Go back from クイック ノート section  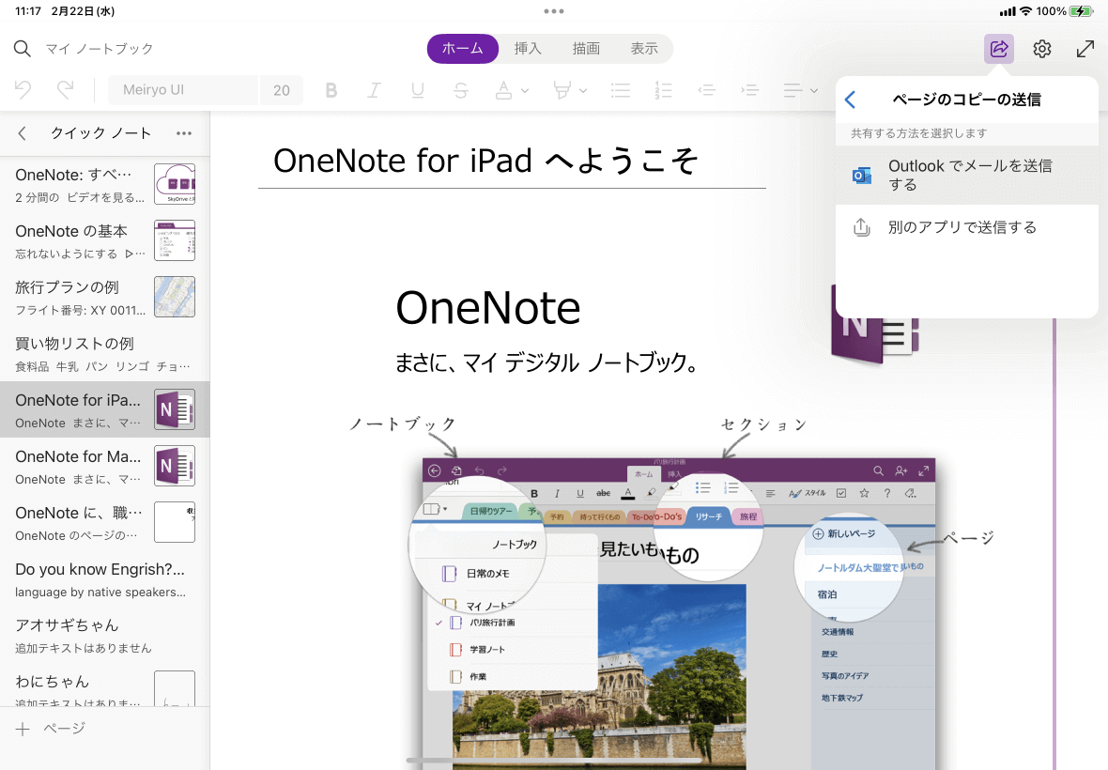(22, 133)
